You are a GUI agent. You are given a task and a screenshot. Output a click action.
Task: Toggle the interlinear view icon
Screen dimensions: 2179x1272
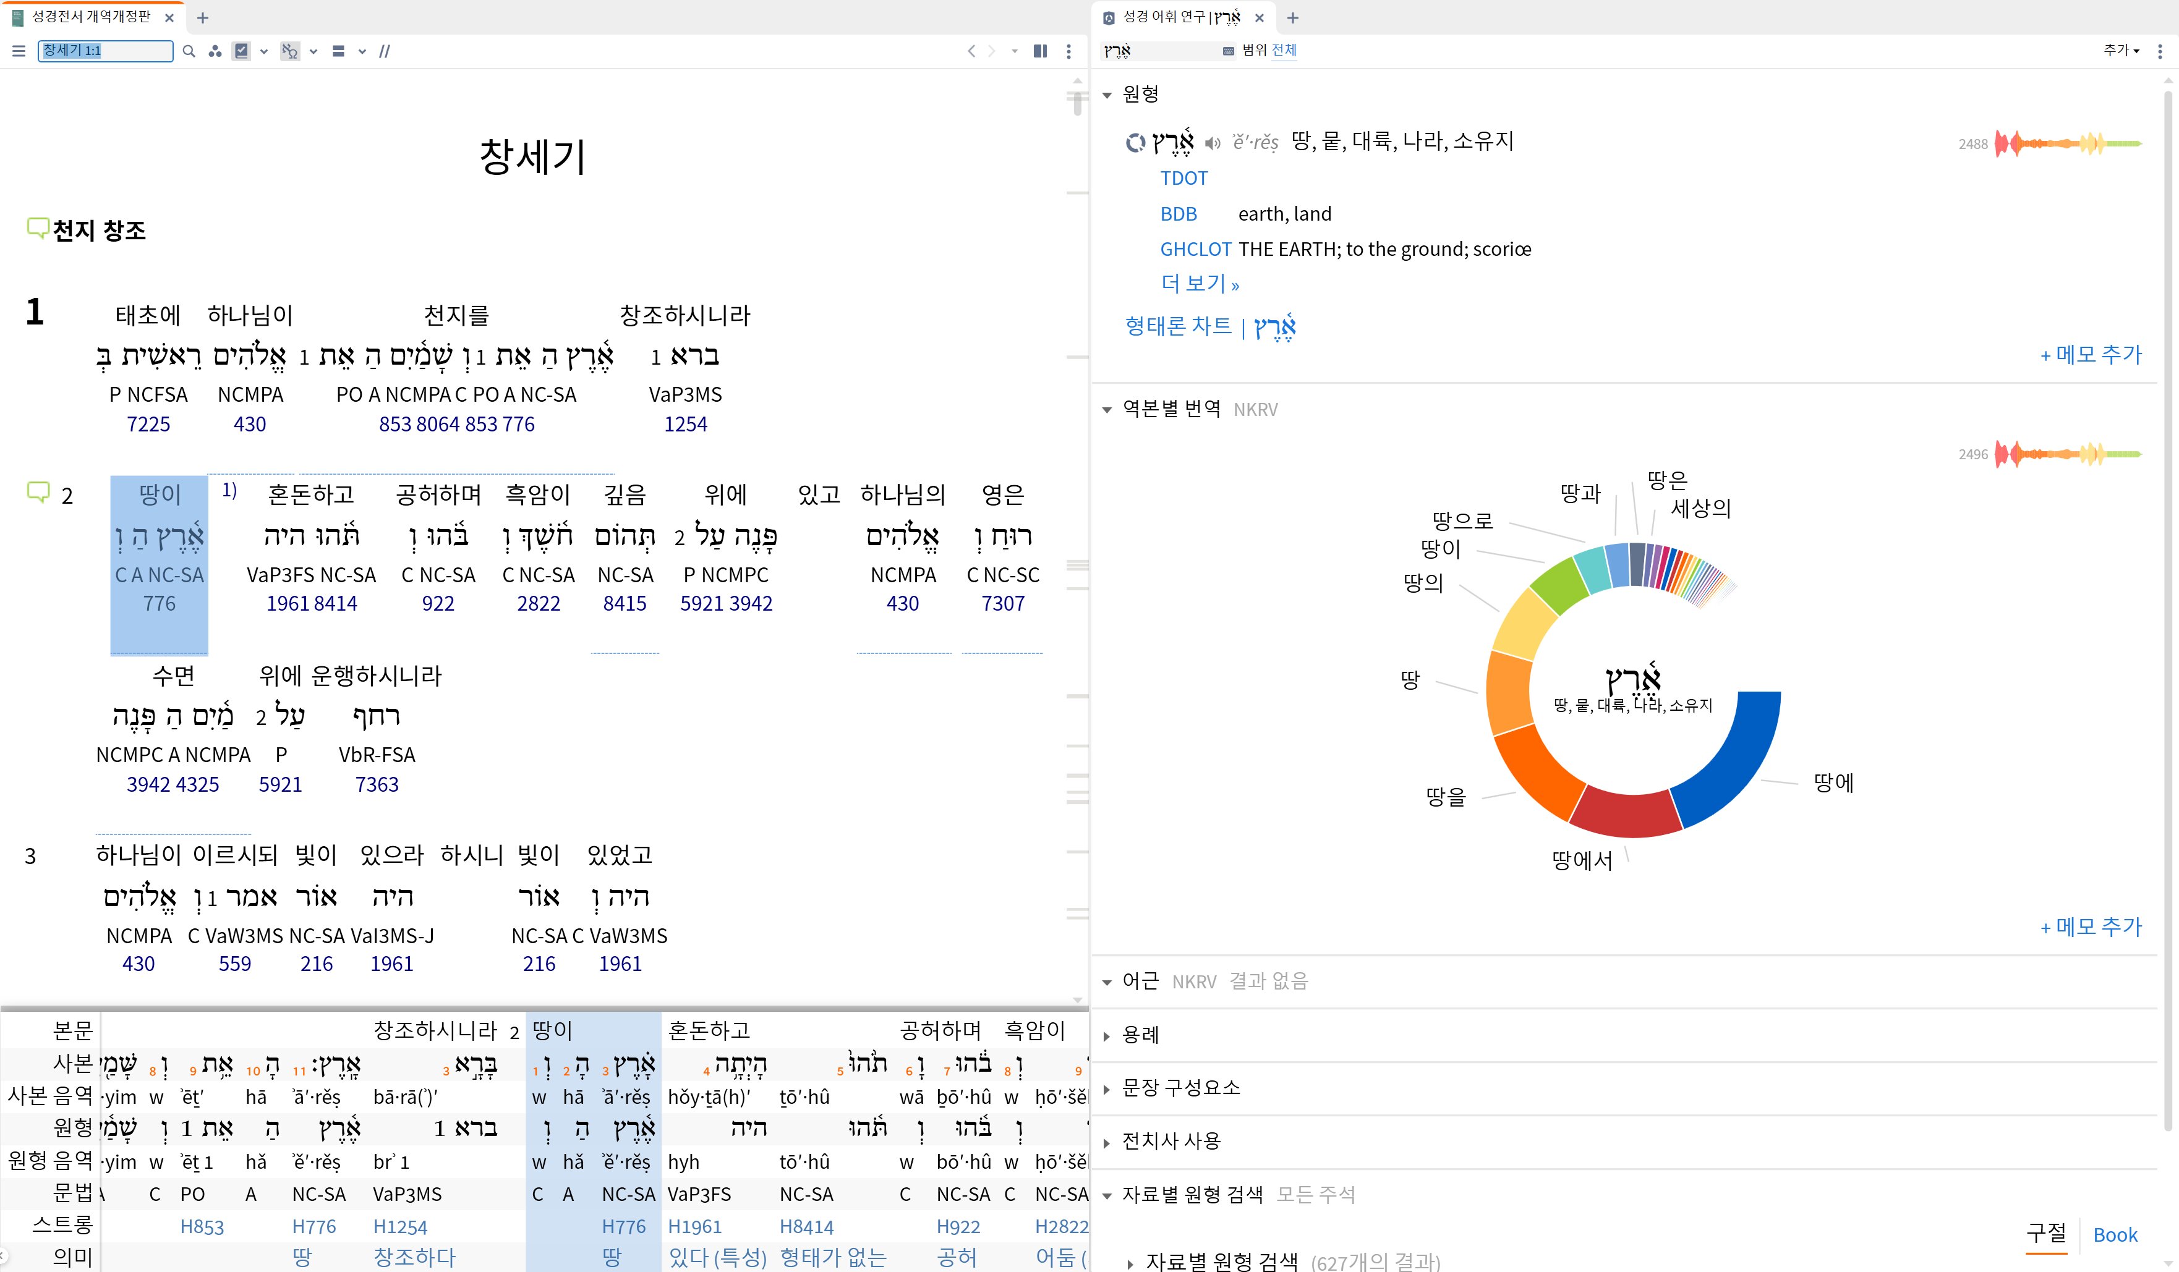coord(289,51)
